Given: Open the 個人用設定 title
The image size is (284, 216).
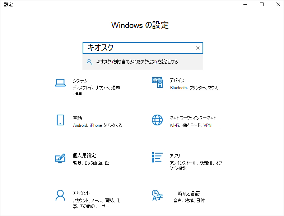Looking at the screenshot, I should click(x=84, y=155).
